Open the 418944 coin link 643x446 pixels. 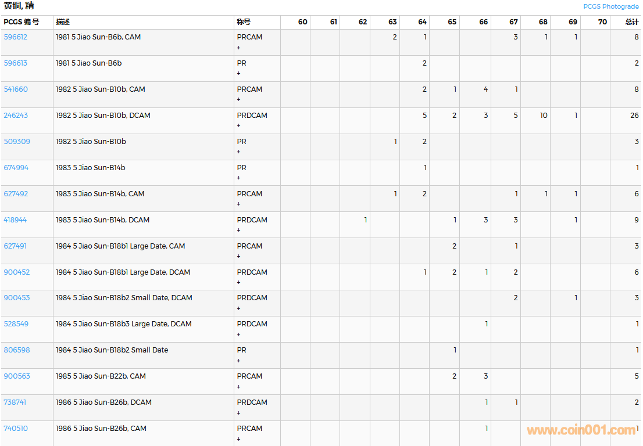coord(16,220)
